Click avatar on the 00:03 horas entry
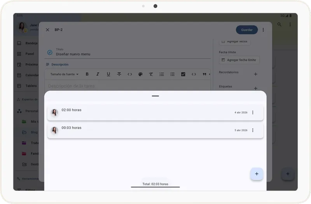This screenshot has width=311, height=204. click(54, 130)
